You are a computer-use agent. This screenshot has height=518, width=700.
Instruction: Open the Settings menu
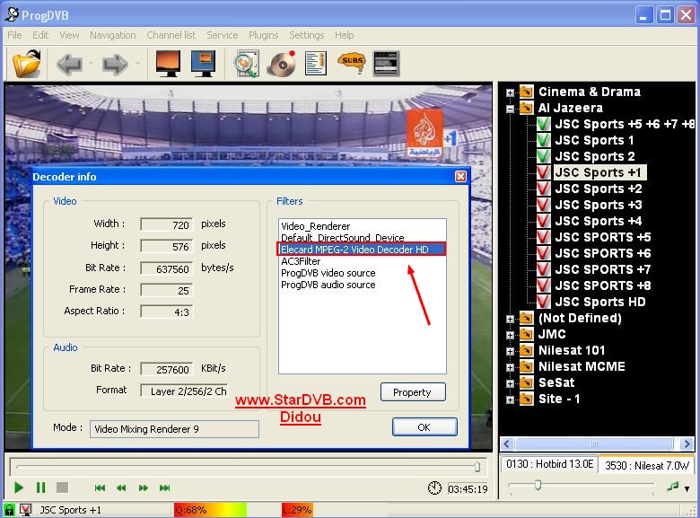[x=307, y=35]
